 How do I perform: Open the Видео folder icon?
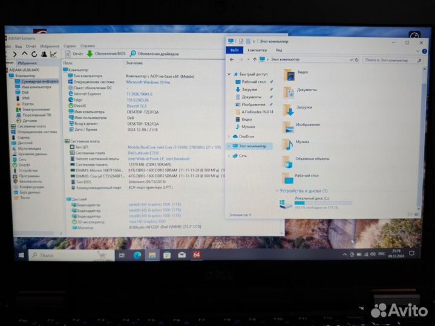click(289, 75)
